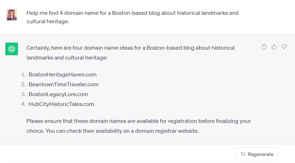This screenshot has height=163, width=295.
Task: Click the Regenerate button
Action: coord(257,154)
